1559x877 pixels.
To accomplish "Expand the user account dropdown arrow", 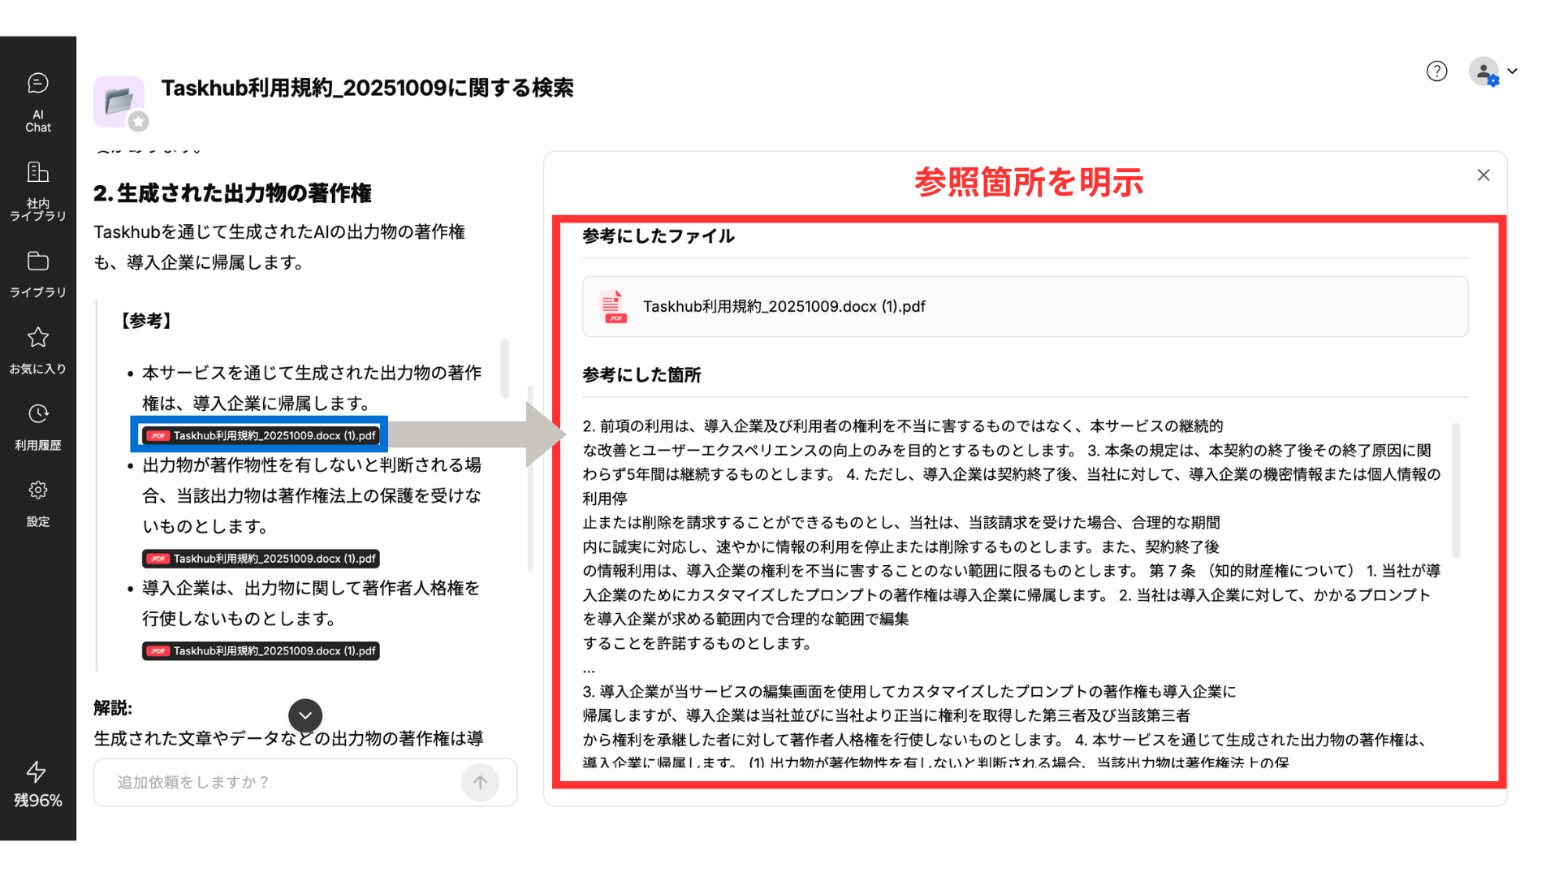I will tap(1512, 71).
